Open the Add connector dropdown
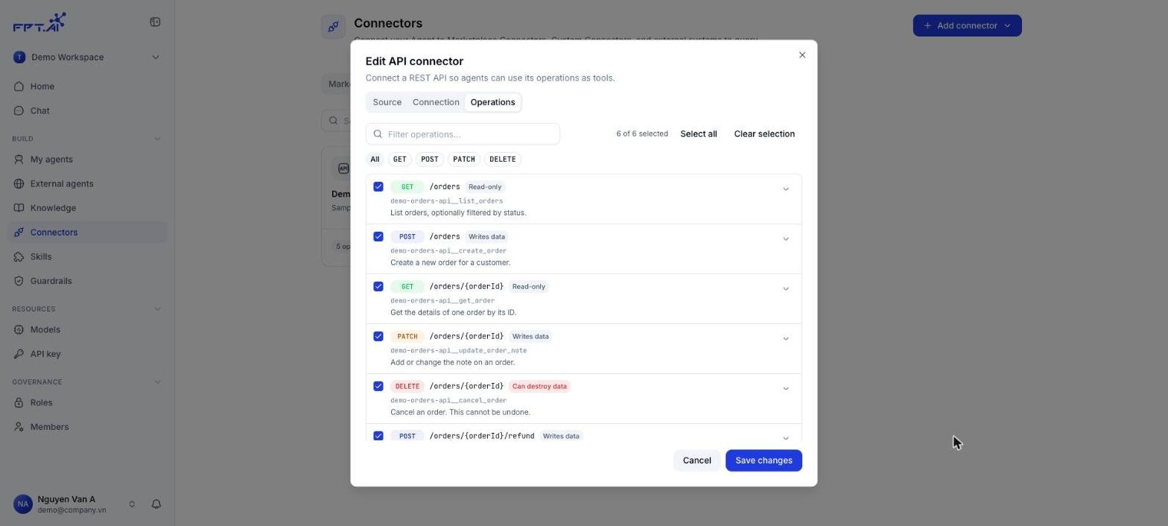The image size is (1168, 526). click(967, 26)
